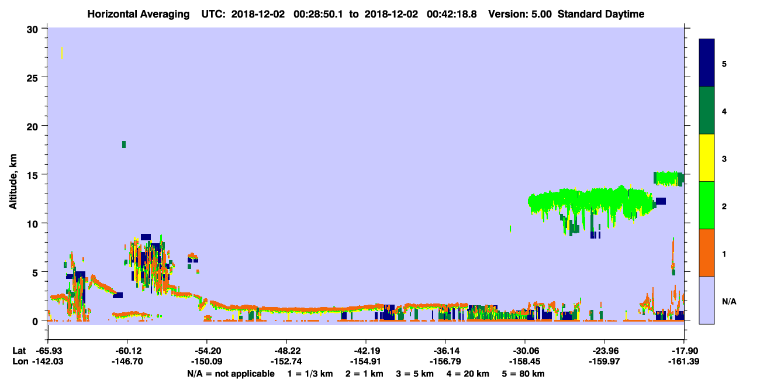Click longitude value -150.09

tap(207, 362)
